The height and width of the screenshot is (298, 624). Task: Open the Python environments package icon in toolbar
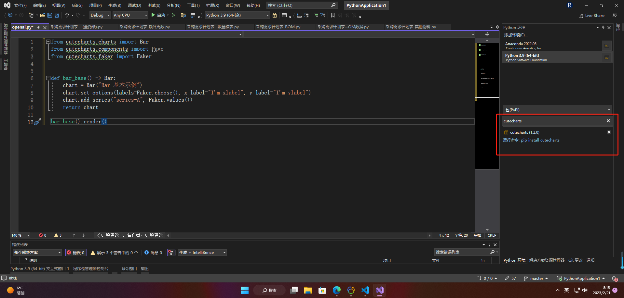[x=275, y=15]
